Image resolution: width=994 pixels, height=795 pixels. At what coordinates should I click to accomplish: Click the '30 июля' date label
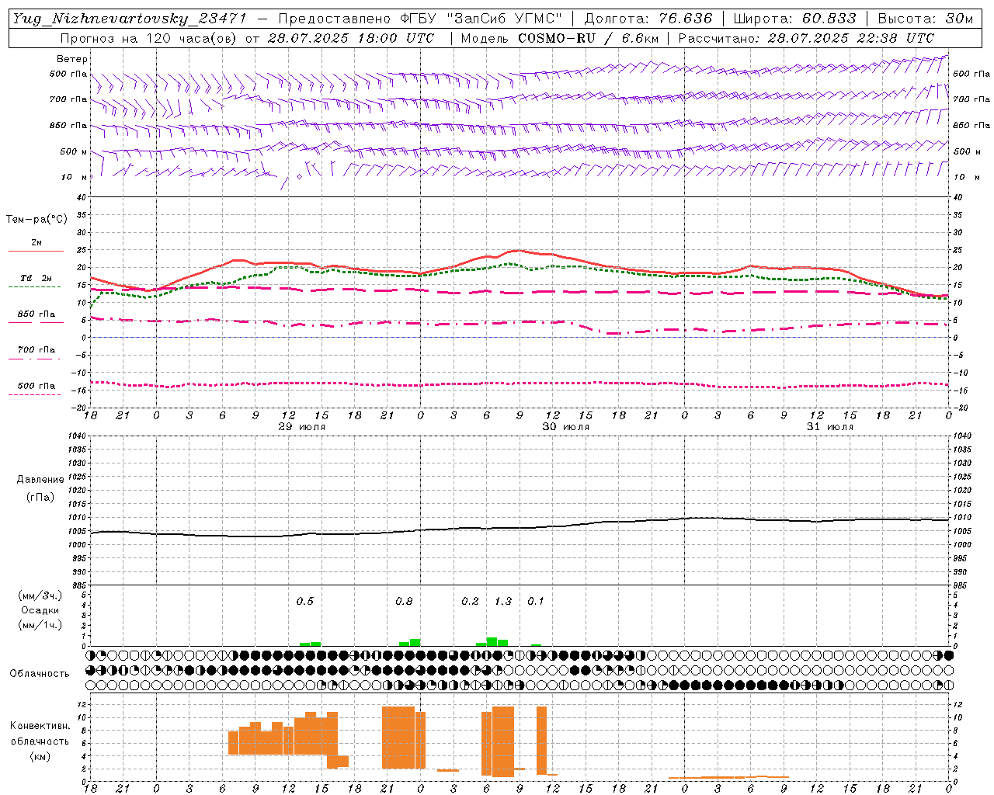(x=566, y=427)
